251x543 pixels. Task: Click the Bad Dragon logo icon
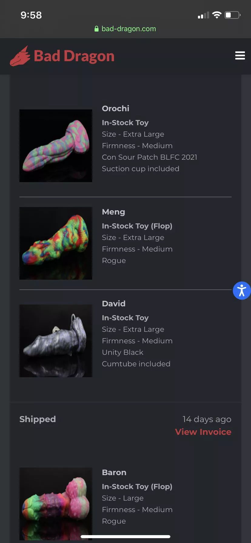pyautogui.click(x=20, y=56)
